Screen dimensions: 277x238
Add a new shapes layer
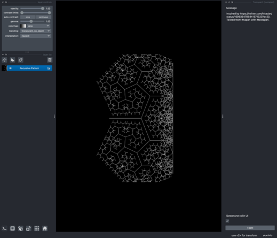point(12,60)
